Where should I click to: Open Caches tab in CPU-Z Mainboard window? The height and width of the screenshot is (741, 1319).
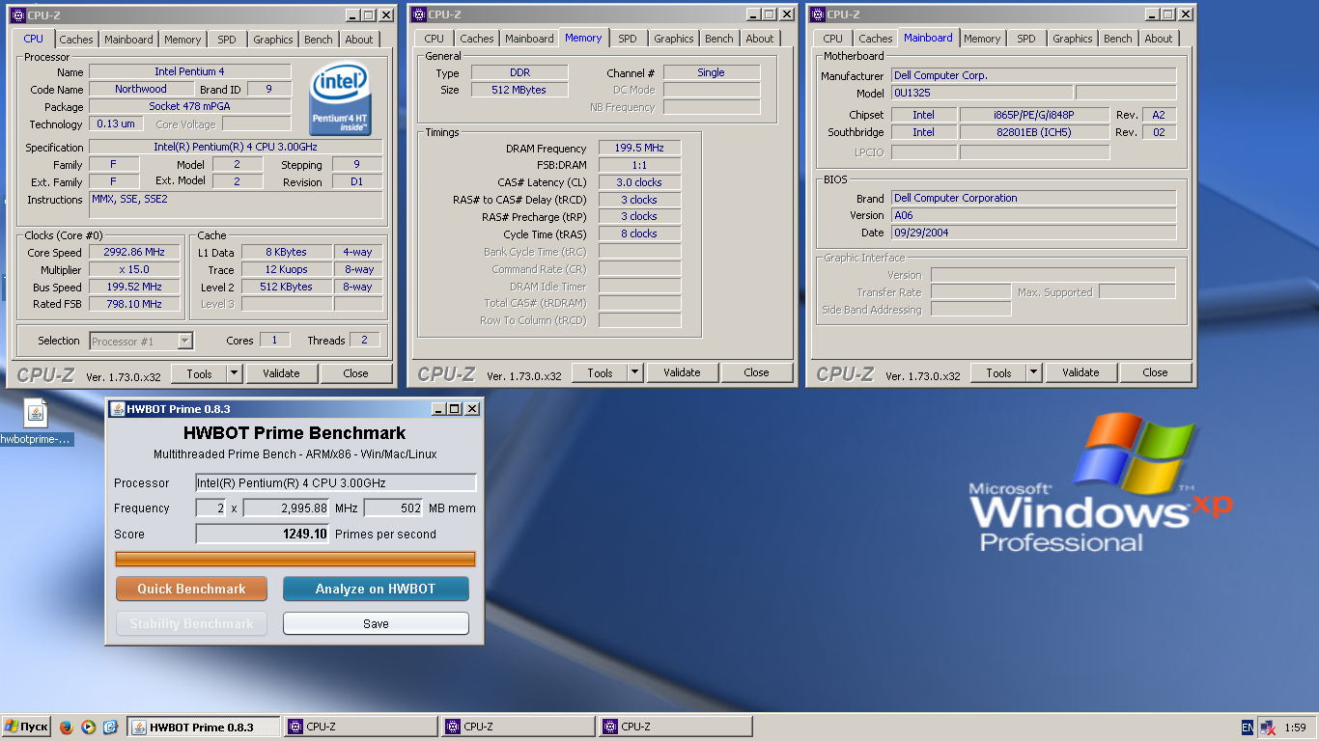click(876, 39)
